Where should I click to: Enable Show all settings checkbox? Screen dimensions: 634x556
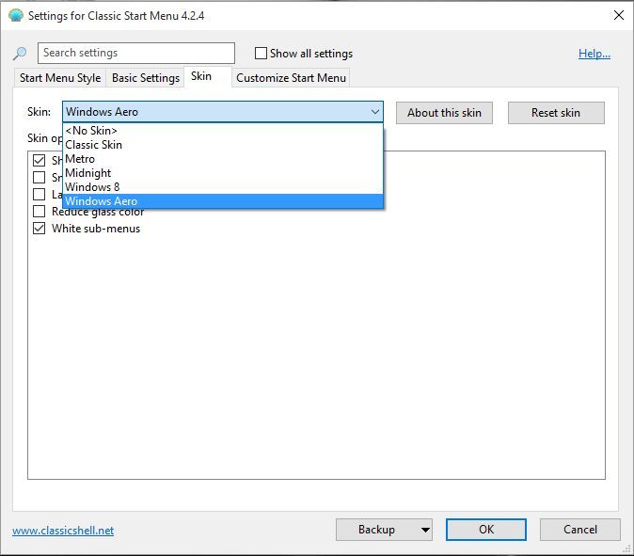pos(261,53)
